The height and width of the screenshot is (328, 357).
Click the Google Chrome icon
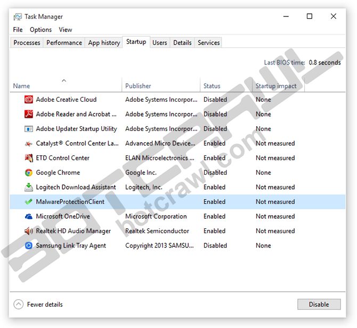(x=29, y=173)
